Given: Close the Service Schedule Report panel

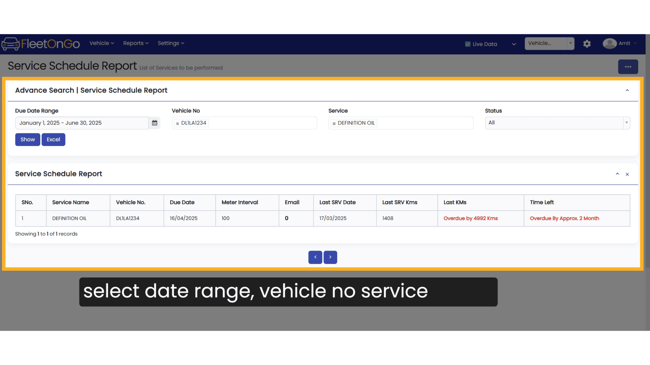Looking at the screenshot, I should [627, 174].
